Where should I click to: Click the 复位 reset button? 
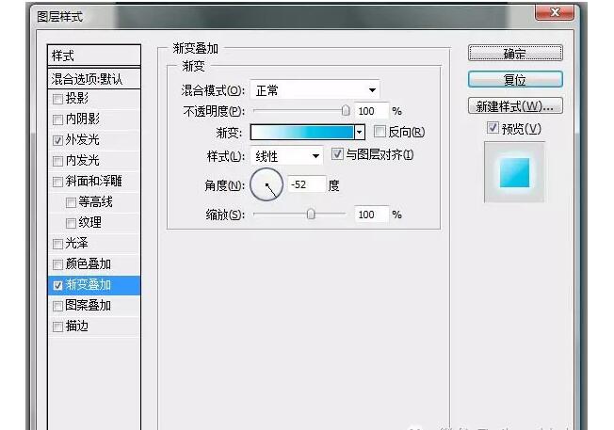pos(515,79)
